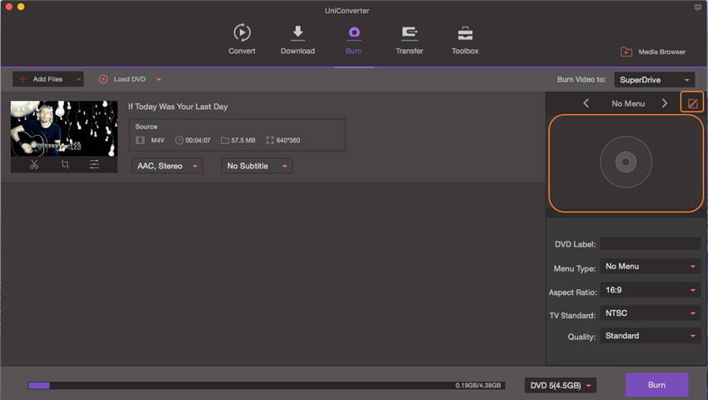Screen dimensions: 708x400
Task: Click the red close window button
Action: tap(8, 7)
